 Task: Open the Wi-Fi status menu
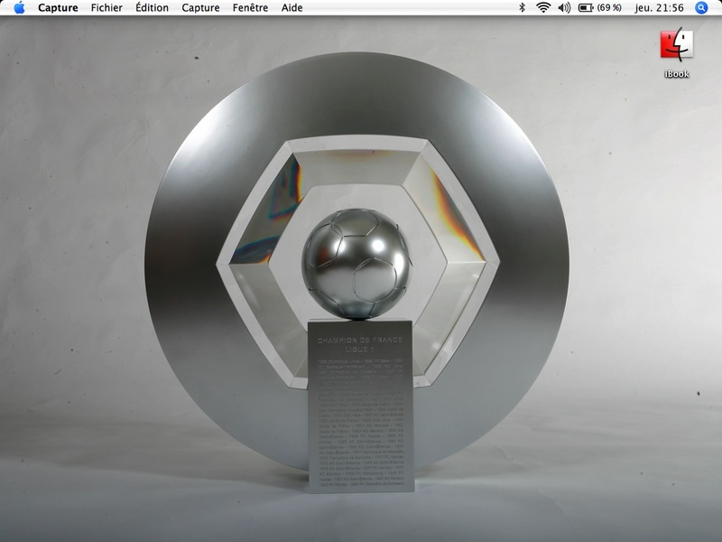pyautogui.click(x=543, y=7)
